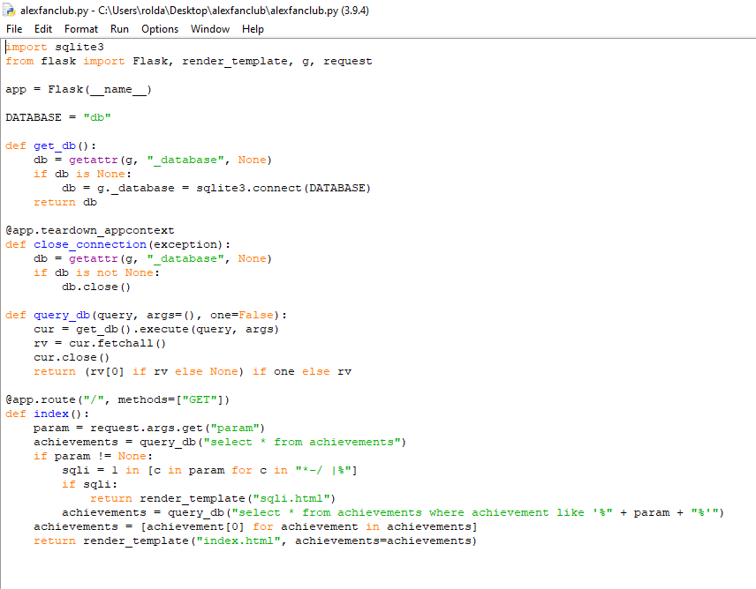Viewport: 756px width, 589px height.
Task: Open the Edit menu
Action: [x=42, y=29]
